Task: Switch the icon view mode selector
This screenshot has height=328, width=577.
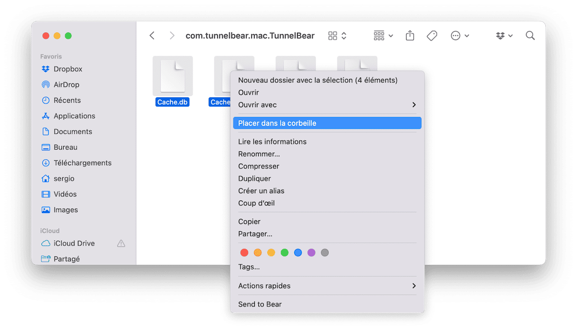Action: pyautogui.click(x=337, y=36)
